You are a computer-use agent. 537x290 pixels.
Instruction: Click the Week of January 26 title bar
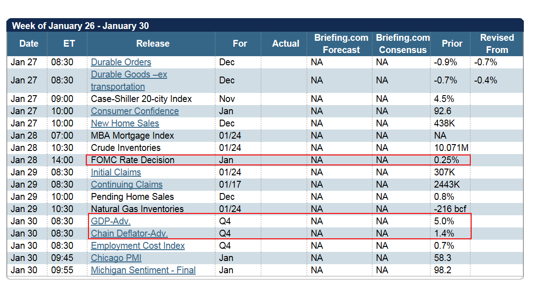point(82,26)
